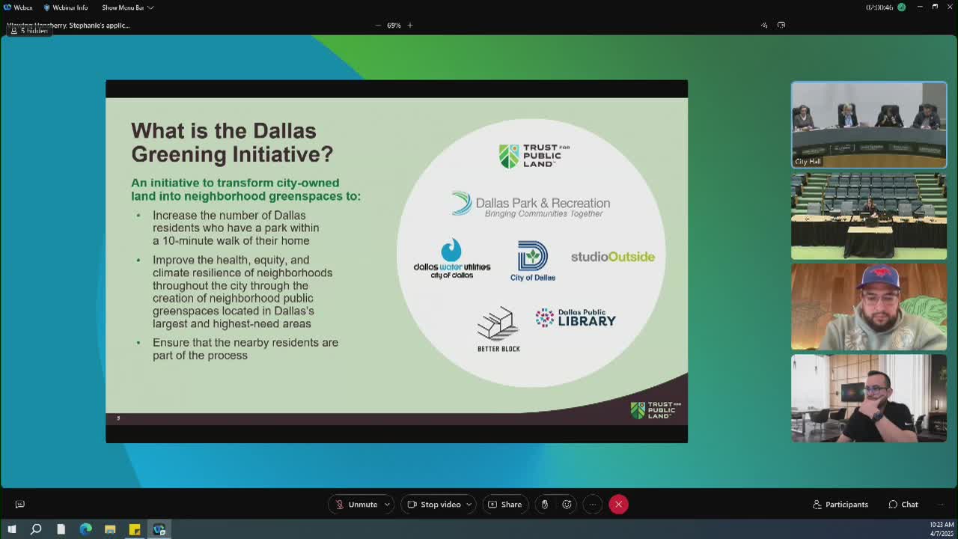The width and height of the screenshot is (958, 539).
Task: Zoom in shared content with plus button
Action: pos(410,25)
